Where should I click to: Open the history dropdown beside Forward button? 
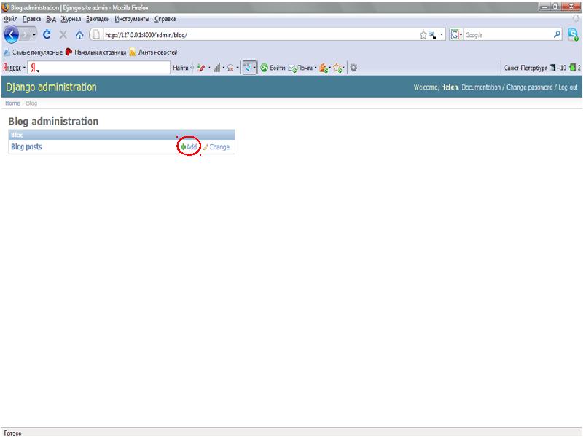[x=34, y=34]
